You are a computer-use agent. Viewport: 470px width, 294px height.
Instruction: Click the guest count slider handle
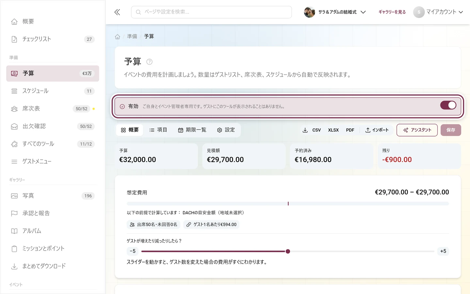click(x=288, y=252)
